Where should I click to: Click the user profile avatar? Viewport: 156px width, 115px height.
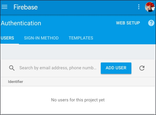coord(150,7)
